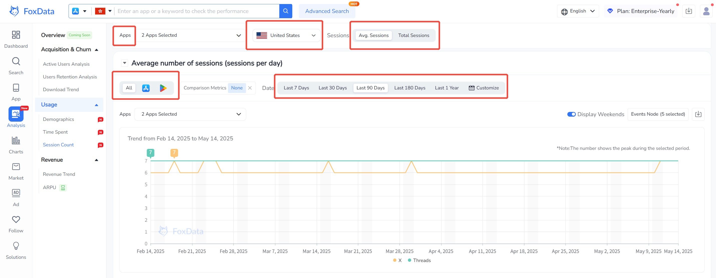
Task: Select Last 7 Days range
Action: (296, 88)
